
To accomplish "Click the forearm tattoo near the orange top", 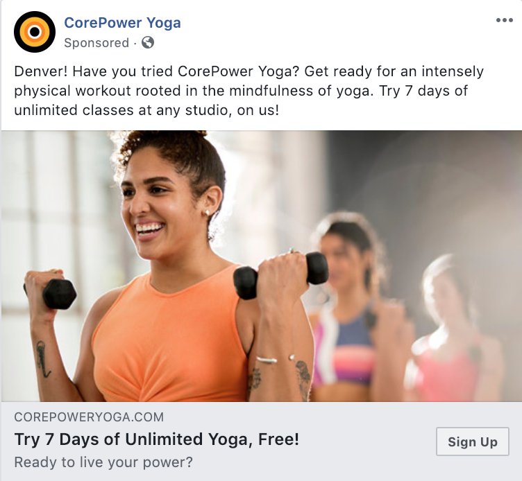I will (255, 377).
